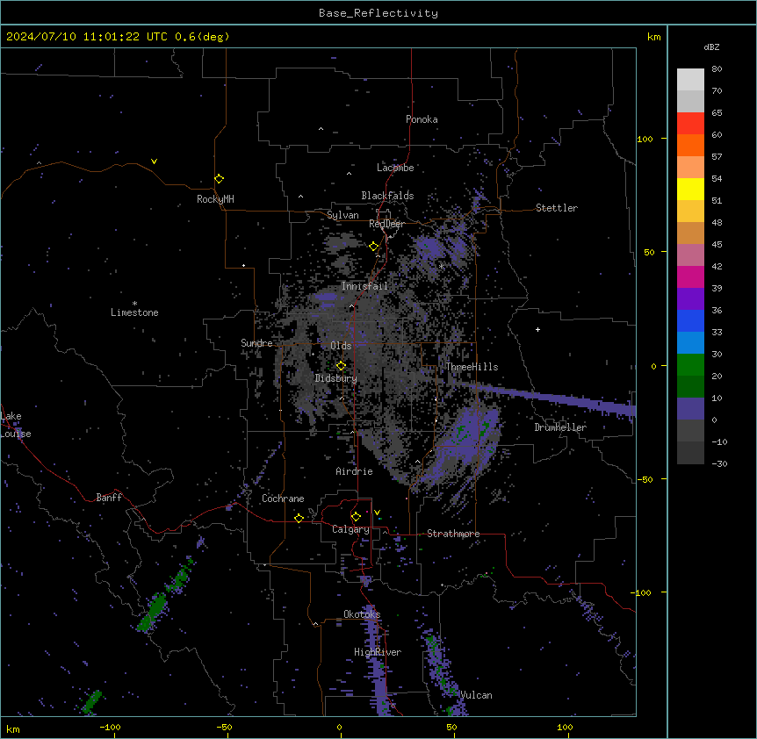Click the Drumheller label
The width and height of the screenshot is (757, 739).
(560, 427)
